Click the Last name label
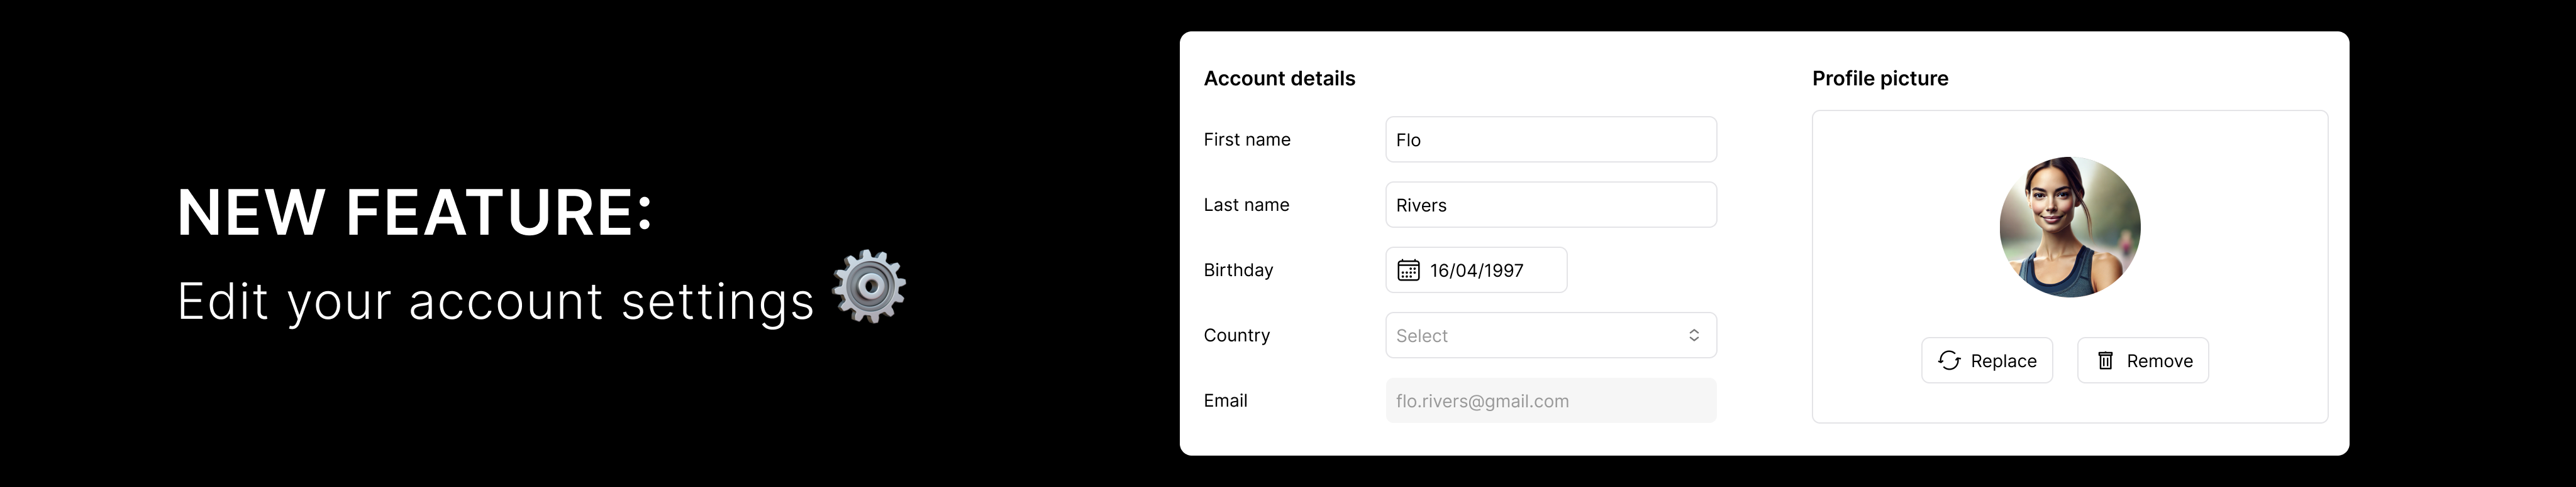The width and height of the screenshot is (2576, 487). pyautogui.click(x=1246, y=205)
